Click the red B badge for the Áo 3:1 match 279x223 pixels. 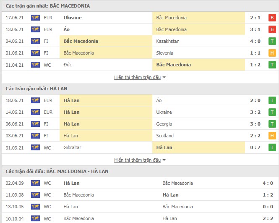coord(272,29)
